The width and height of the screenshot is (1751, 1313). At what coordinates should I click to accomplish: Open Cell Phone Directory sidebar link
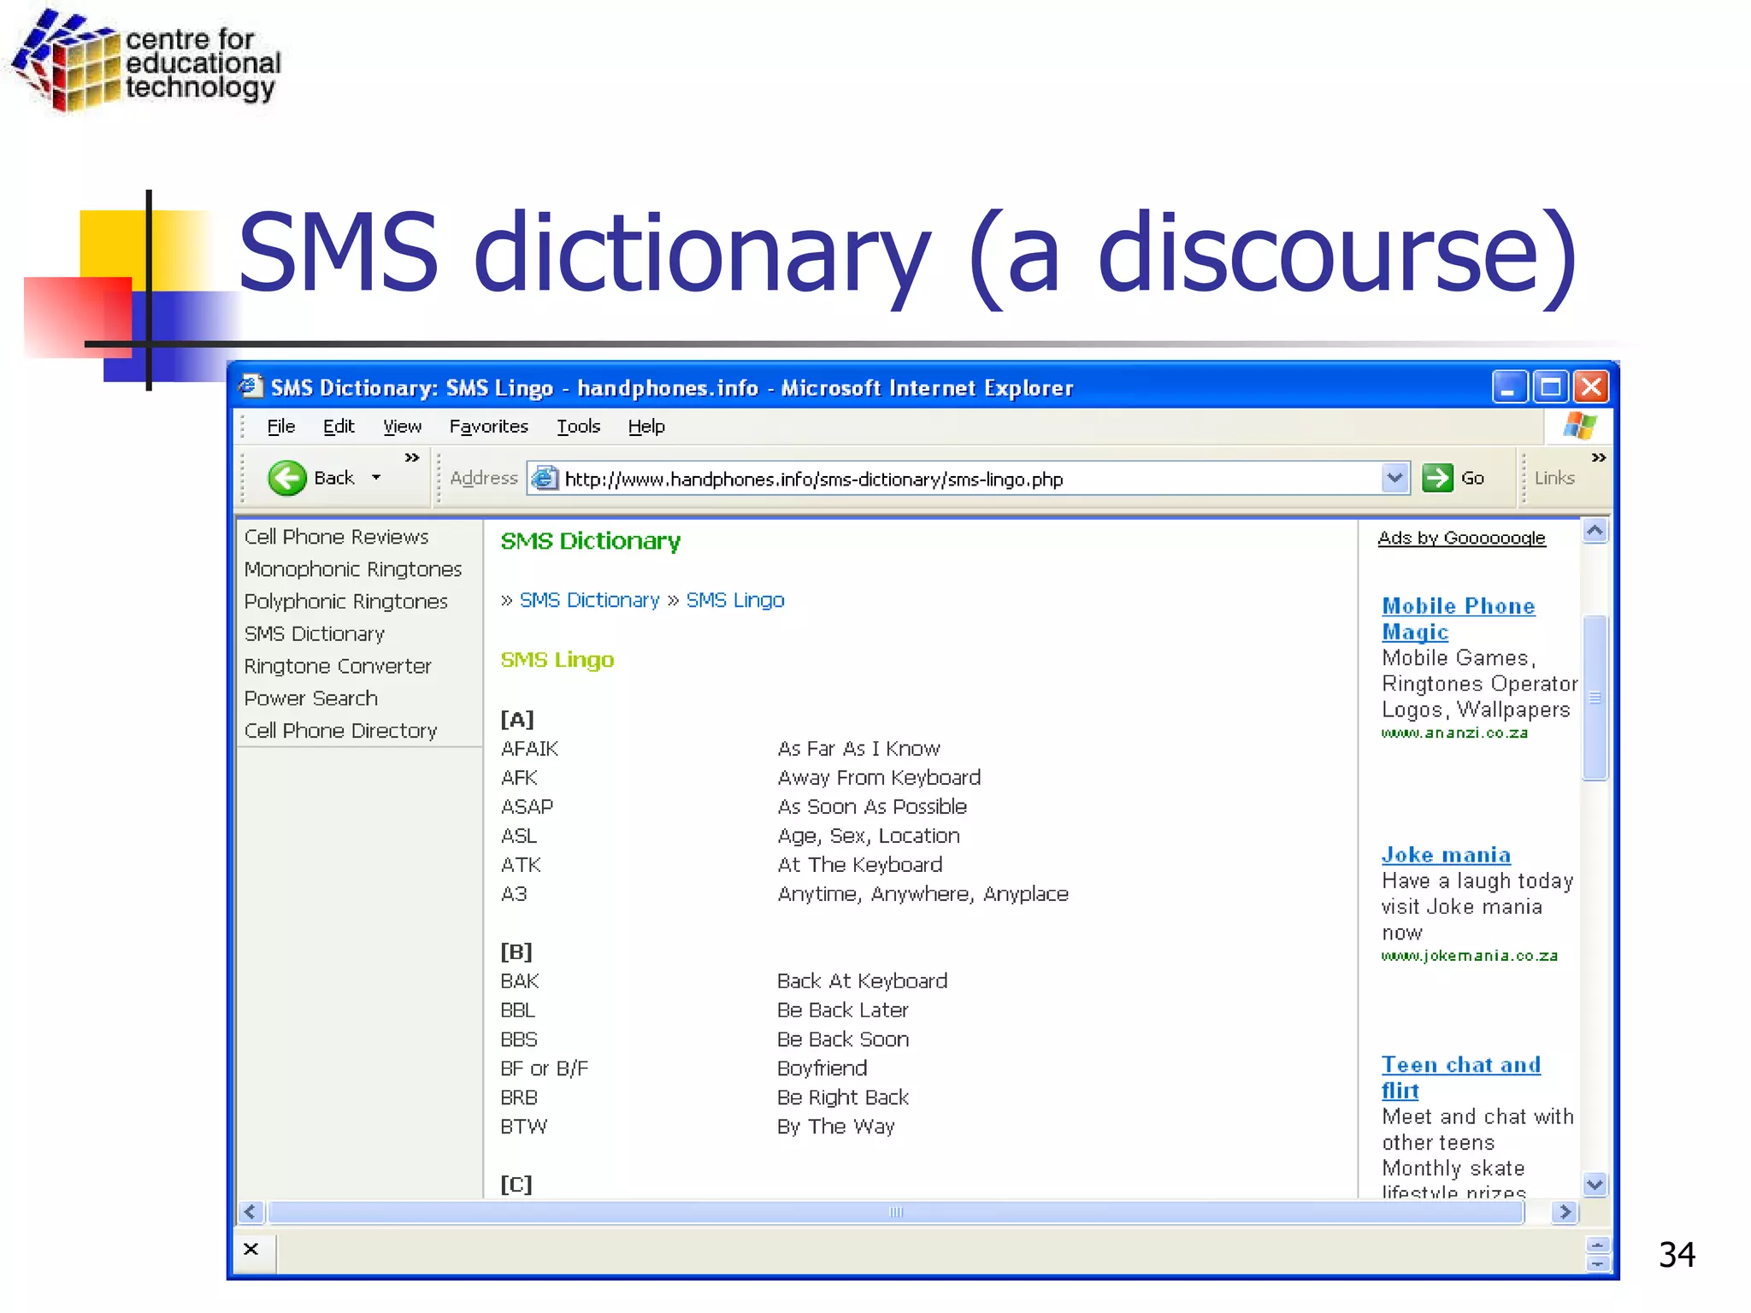(x=340, y=731)
